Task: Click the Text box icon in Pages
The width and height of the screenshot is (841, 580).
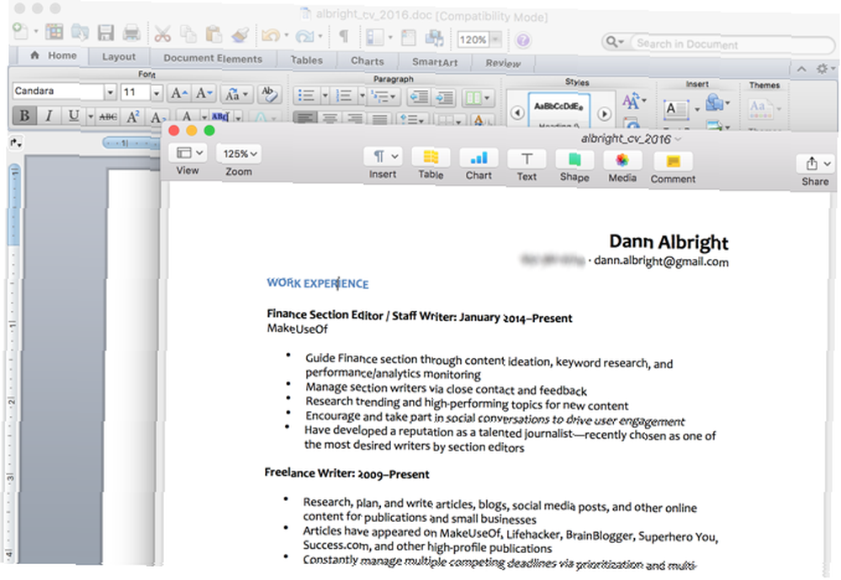Action: pyautogui.click(x=526, y=160)
